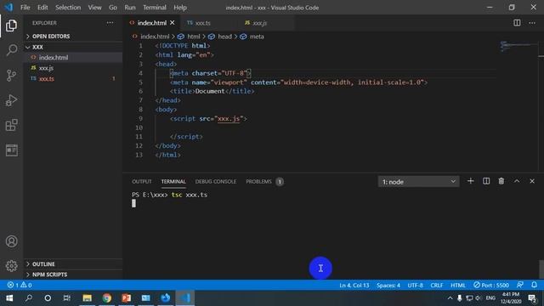Kill the terminal with trash icon
This screenshot has width=544, height=306.
click(x=501, y=181)
